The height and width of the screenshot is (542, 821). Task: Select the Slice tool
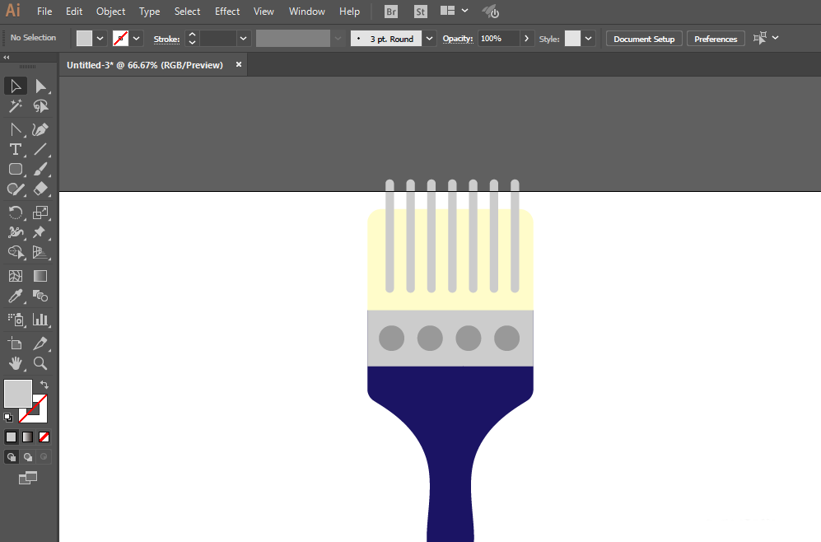(x=40, y=343)
